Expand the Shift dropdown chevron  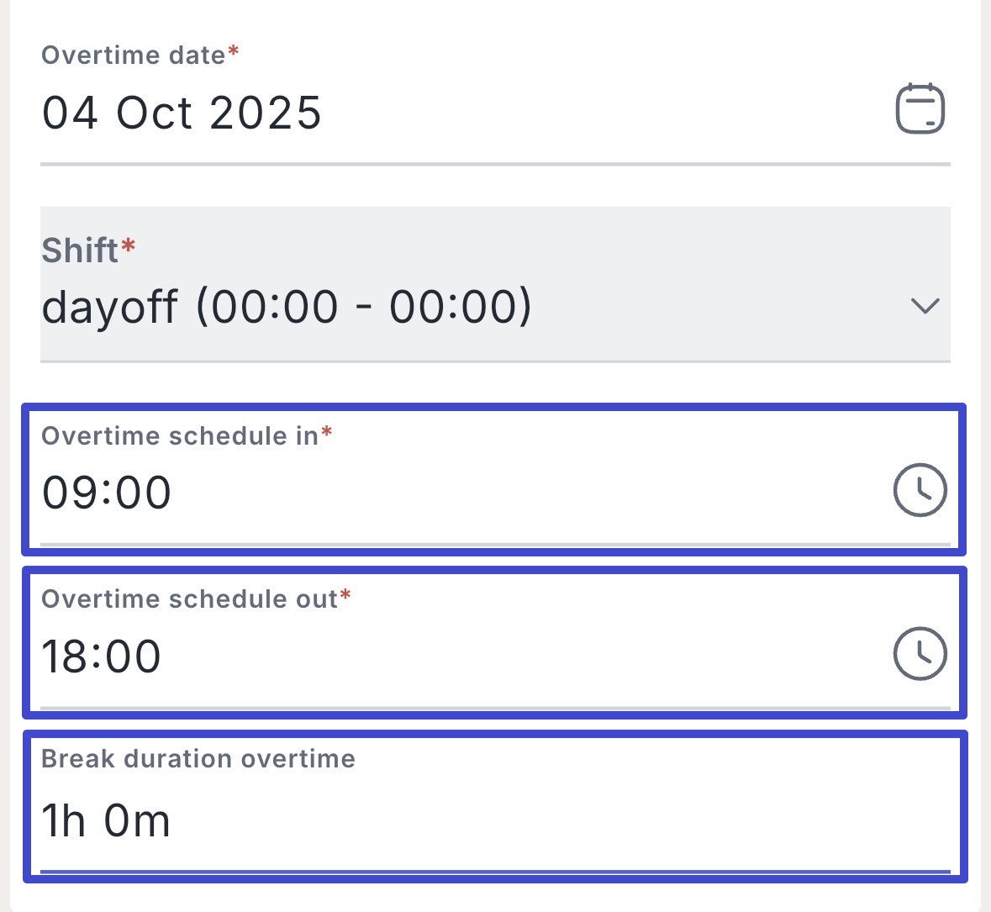pyautogui.click(x=925, y=306)
